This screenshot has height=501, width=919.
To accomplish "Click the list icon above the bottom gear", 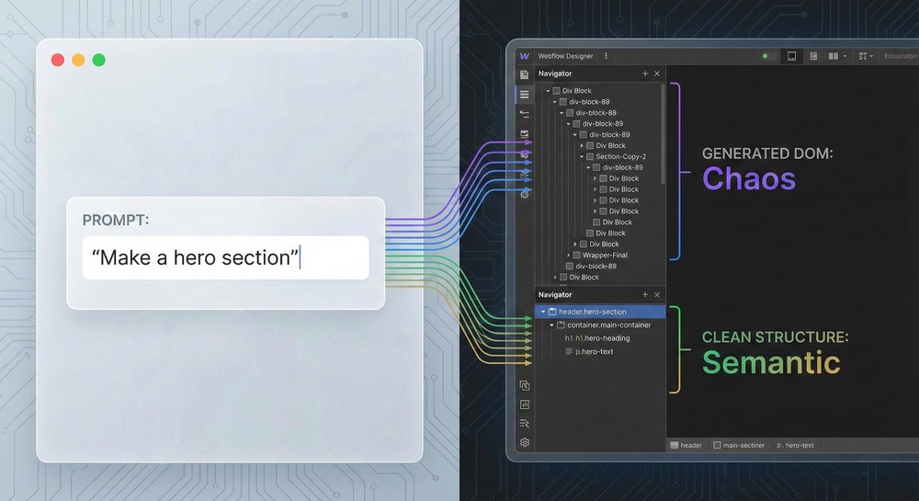I will 525,424.
